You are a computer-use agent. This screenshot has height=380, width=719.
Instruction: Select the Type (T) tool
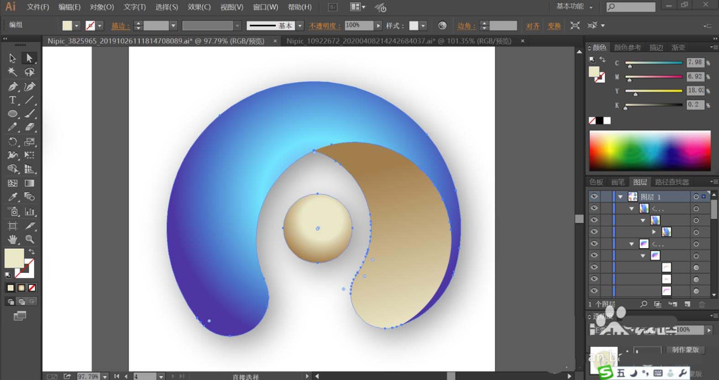[12, 100]
